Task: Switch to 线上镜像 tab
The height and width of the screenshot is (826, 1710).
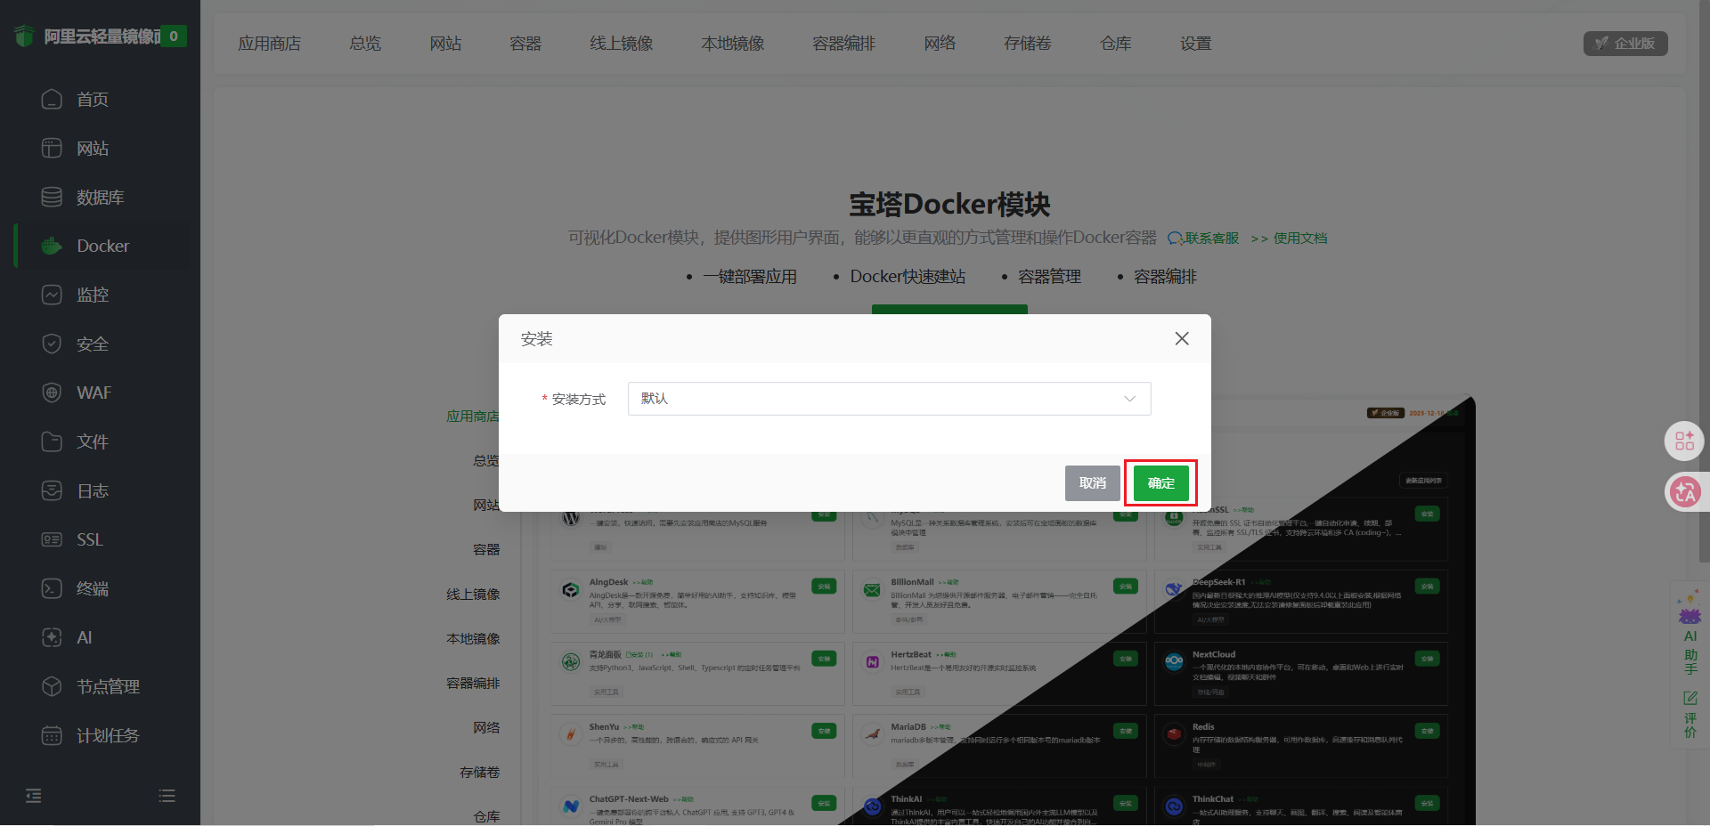Action: [622, 44]
